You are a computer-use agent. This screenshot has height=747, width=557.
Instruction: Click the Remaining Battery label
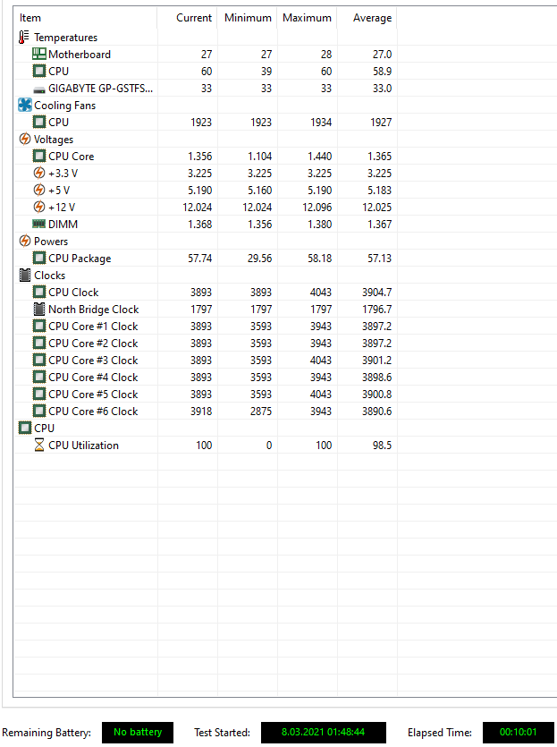point(46,733)
